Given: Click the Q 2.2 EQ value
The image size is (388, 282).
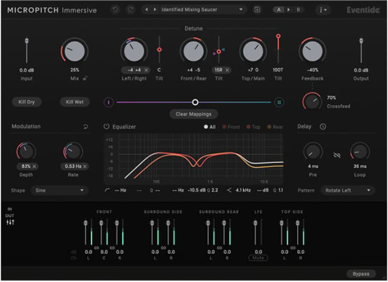Looking at the screenshot, I should click(212, 190).
